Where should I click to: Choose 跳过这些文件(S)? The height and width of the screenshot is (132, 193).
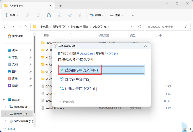point(75,79)
